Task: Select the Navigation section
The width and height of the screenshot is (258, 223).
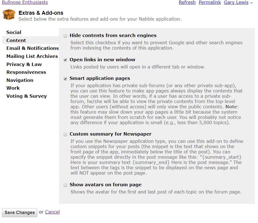Action: (20, 80)
